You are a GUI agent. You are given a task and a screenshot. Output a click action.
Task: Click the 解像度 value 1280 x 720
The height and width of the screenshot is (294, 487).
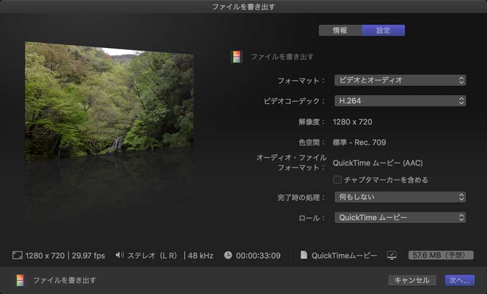[352, 122]
